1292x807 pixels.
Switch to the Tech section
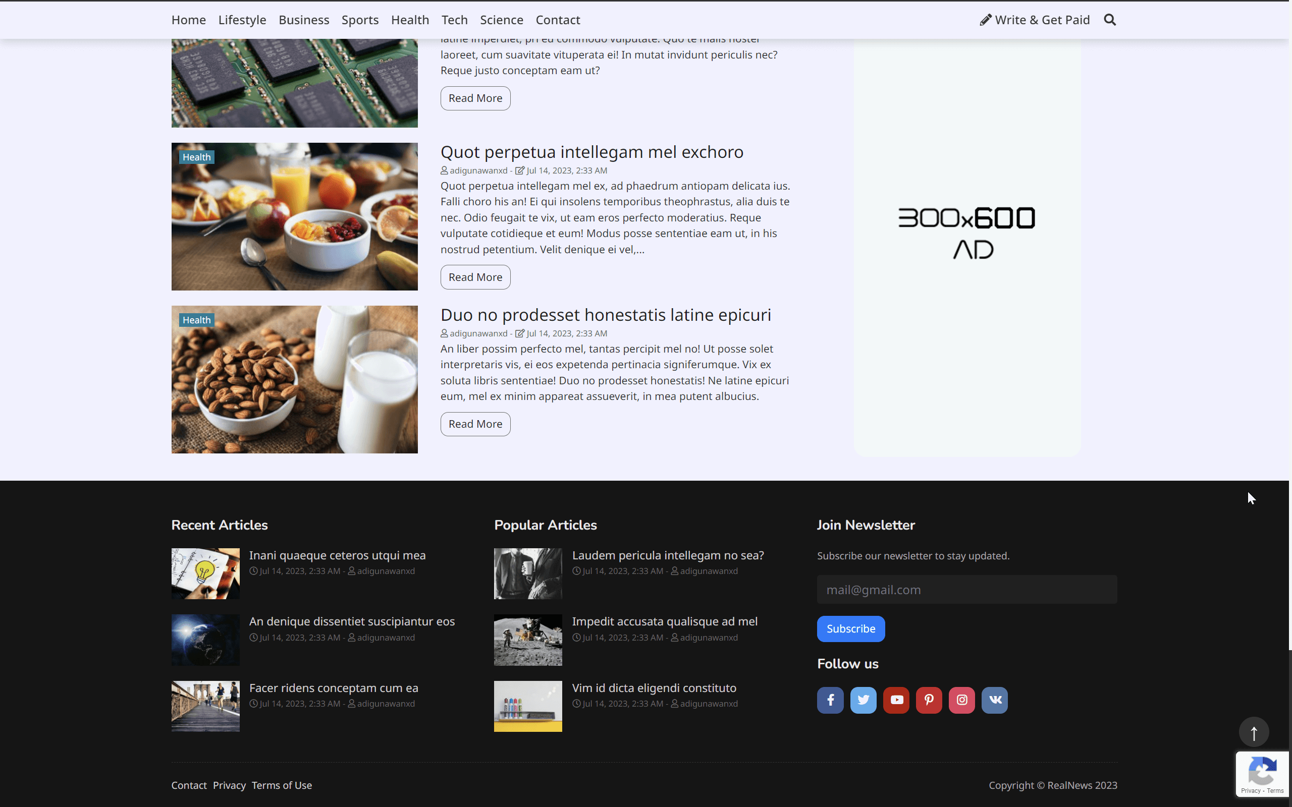454,20
